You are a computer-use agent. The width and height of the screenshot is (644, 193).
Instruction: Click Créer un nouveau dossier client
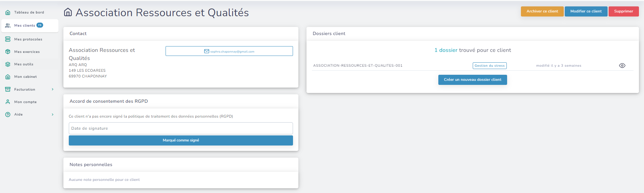(x=472, y=80)
